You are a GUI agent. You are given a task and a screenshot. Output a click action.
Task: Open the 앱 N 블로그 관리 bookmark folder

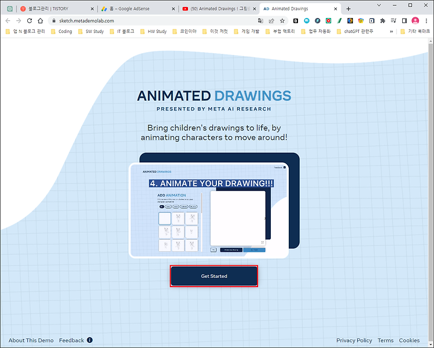click(25, 32)
